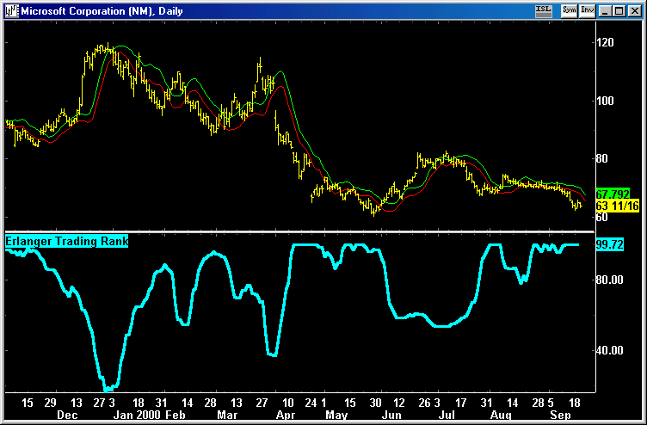This screenshot has height=425, width=647.
Task: Click the Sep month label
Action: 560,415
